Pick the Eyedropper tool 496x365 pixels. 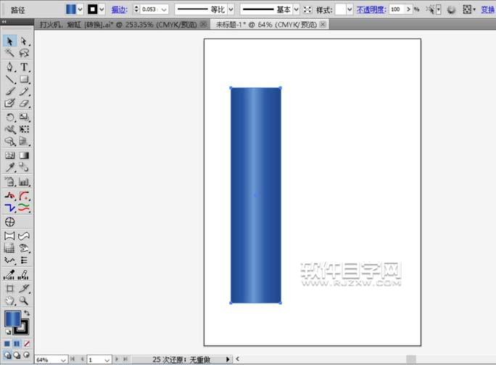tap(10, 167)
